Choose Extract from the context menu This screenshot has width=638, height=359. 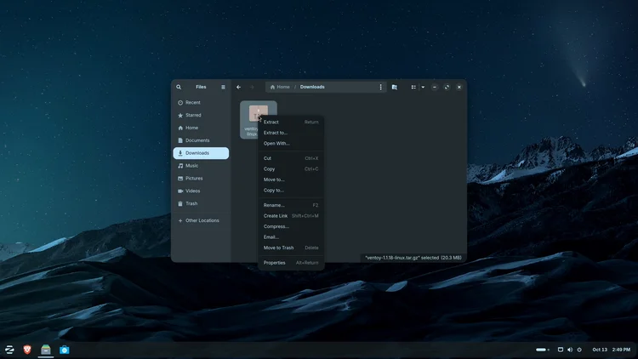pos(291,123)
